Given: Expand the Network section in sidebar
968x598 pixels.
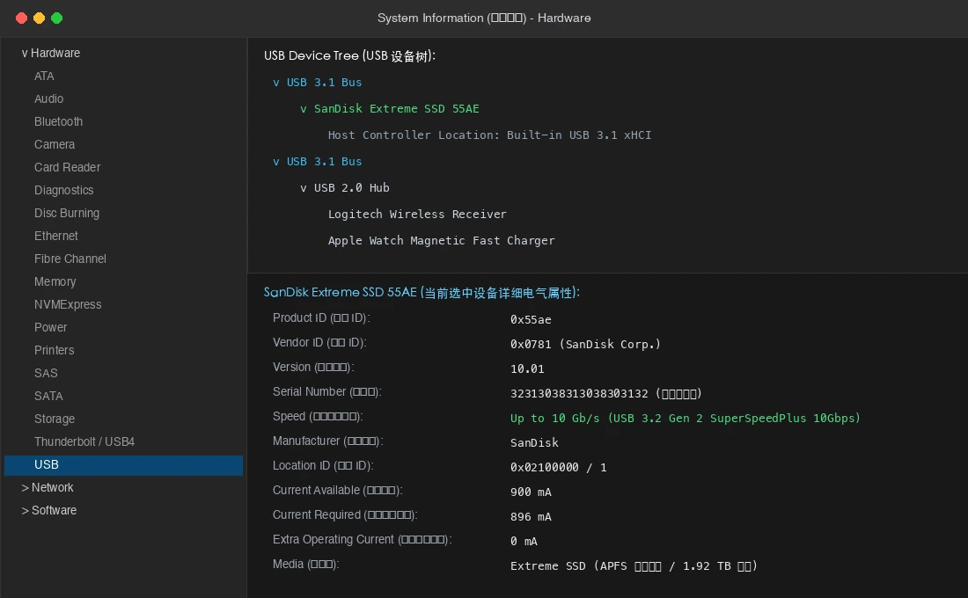Looking at the screenshot, I should (x=25, y=488).
